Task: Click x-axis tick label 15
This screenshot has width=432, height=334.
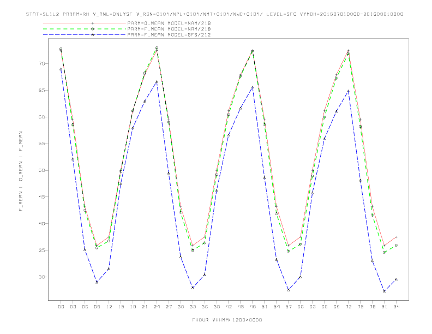Action: 121,307
